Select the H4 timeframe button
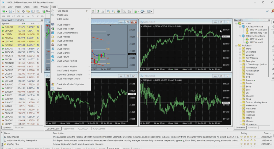This screenshot has height=149, width=274. [28, 16]
